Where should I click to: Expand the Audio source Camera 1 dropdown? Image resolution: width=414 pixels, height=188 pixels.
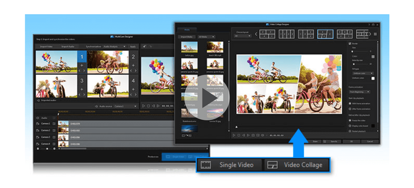tap(125, 106)
